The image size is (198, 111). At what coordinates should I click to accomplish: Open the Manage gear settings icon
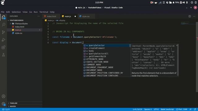point(3,104)
